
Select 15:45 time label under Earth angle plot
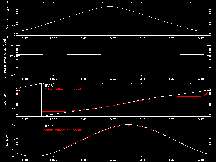[x=83, y=38]
